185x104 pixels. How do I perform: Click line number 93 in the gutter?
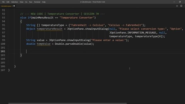(x=3, y=18)
